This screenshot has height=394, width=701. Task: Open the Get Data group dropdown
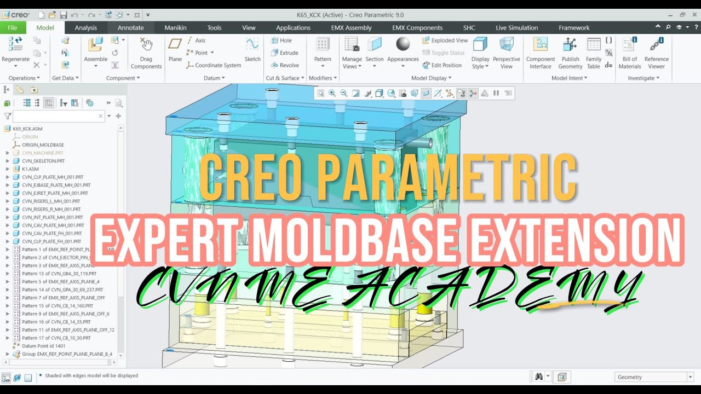pos(65,78)
